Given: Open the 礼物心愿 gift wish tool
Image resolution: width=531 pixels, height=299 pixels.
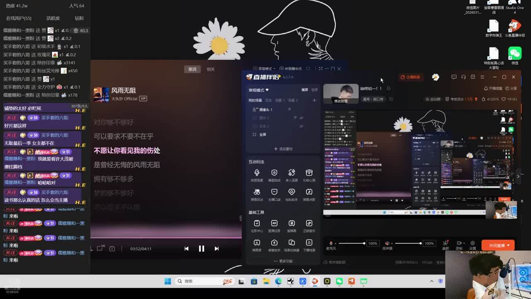Looking at the screenshot, I should [309, 175].
